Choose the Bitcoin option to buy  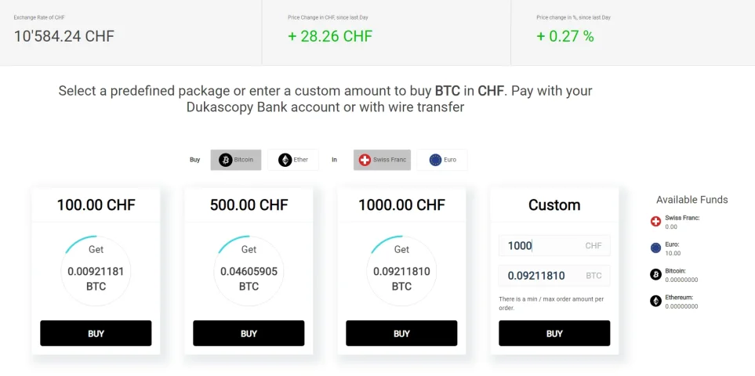click(236, 160)
